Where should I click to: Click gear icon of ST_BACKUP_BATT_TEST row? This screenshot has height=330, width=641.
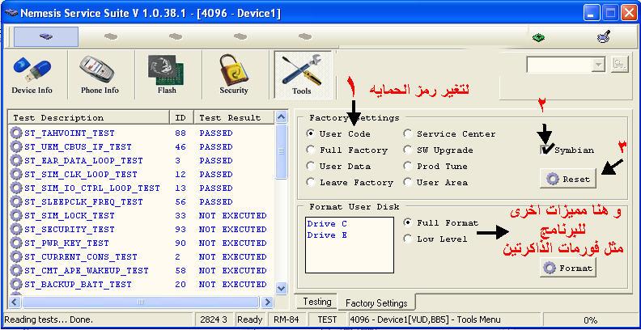(16, 284)
